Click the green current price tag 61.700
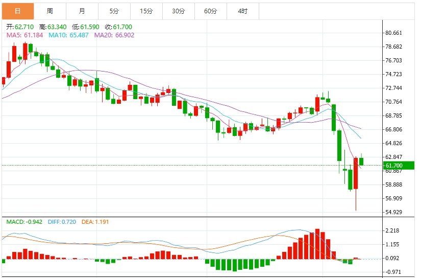This screenshot has width=421, height=278. pyautogui.click(x=399, y=166)
